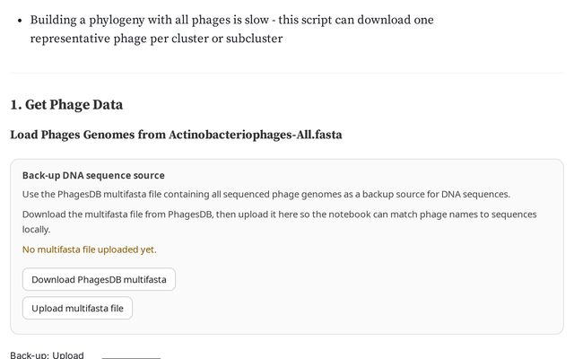Click the 'No multifasta file uploaded yet' status
Viewport: 574px width, 359px height.
[x=89, y=250]
